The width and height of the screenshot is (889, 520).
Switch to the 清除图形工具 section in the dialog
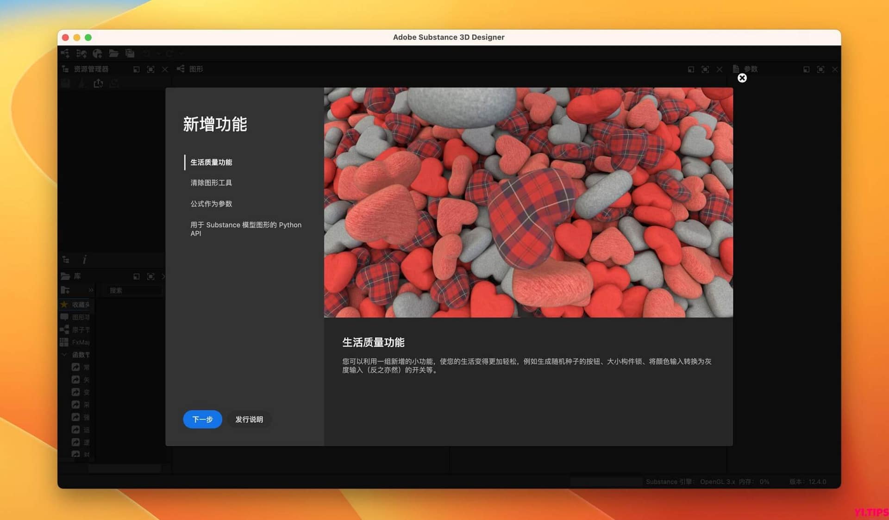[211, 183]
